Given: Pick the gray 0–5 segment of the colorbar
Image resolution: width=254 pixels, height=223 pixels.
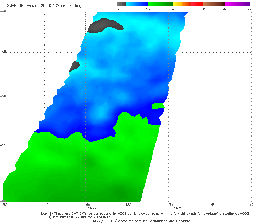Looking at the screenshot, I should (122, 4).
